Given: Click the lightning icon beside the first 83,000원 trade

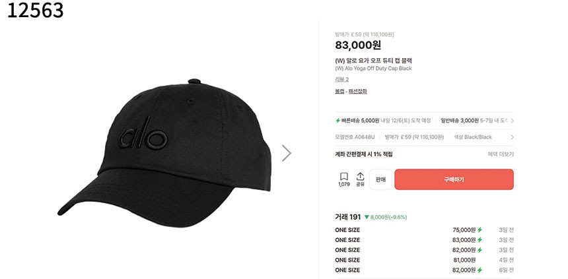Looking at the screenshot, I should click(x=479, y=240).
